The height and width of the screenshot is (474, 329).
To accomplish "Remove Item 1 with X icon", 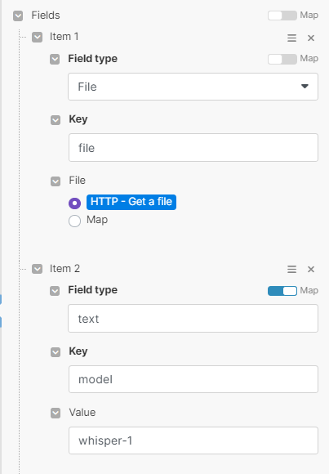I will click(x=311, y=38).
